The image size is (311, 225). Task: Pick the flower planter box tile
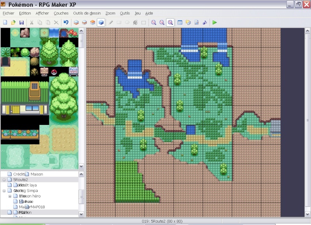(x=20, y=134)
